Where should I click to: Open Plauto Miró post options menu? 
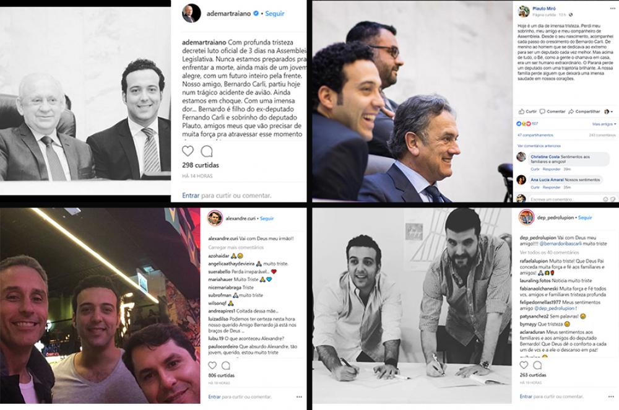pos(613,9)
